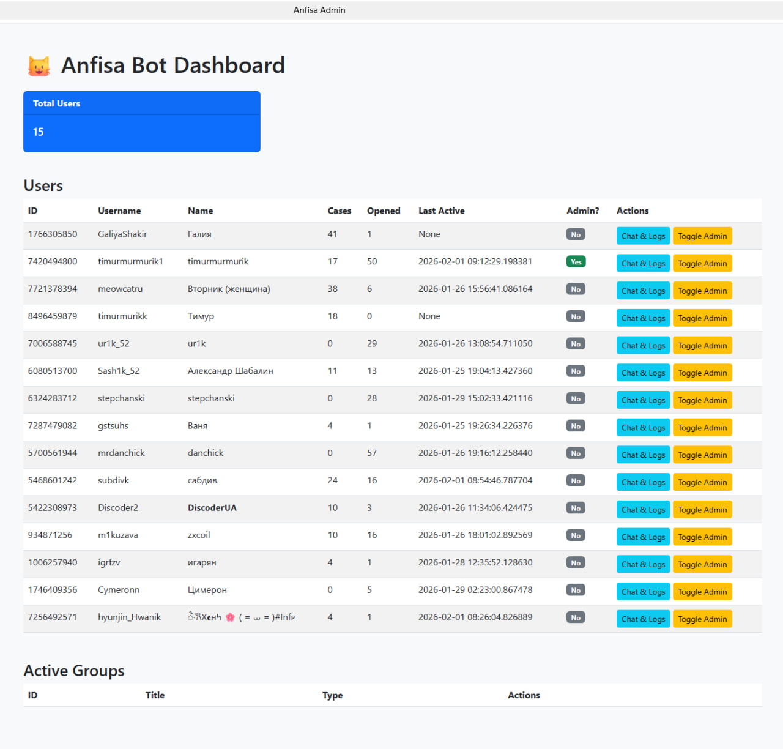The height and width of the screenshot is (749, 783).
Task: Toggle Admin for m1kuzava
Action: (702, 537)
